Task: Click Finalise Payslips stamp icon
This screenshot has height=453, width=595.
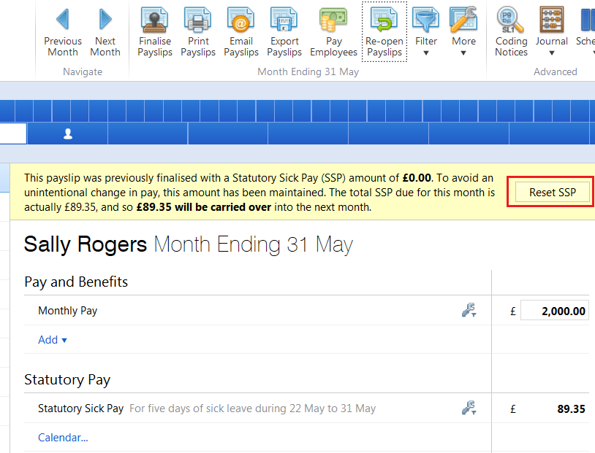Action: coord(155,20)
